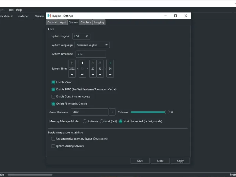Select Host (fast) memory manager mode
This screenshot has width=236, height=177.
click(101, 121)
